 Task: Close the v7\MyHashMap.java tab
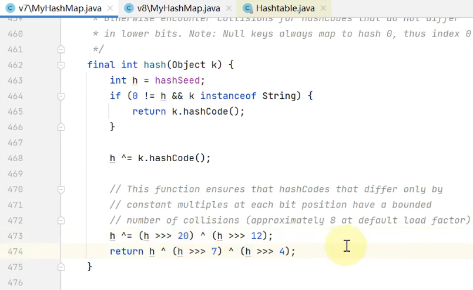pos(110,8)
